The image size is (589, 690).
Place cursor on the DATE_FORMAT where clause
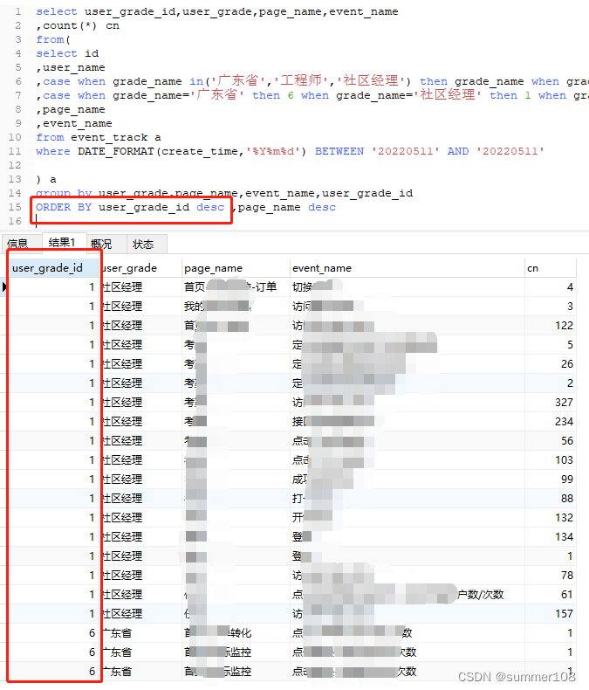[290, 151]
